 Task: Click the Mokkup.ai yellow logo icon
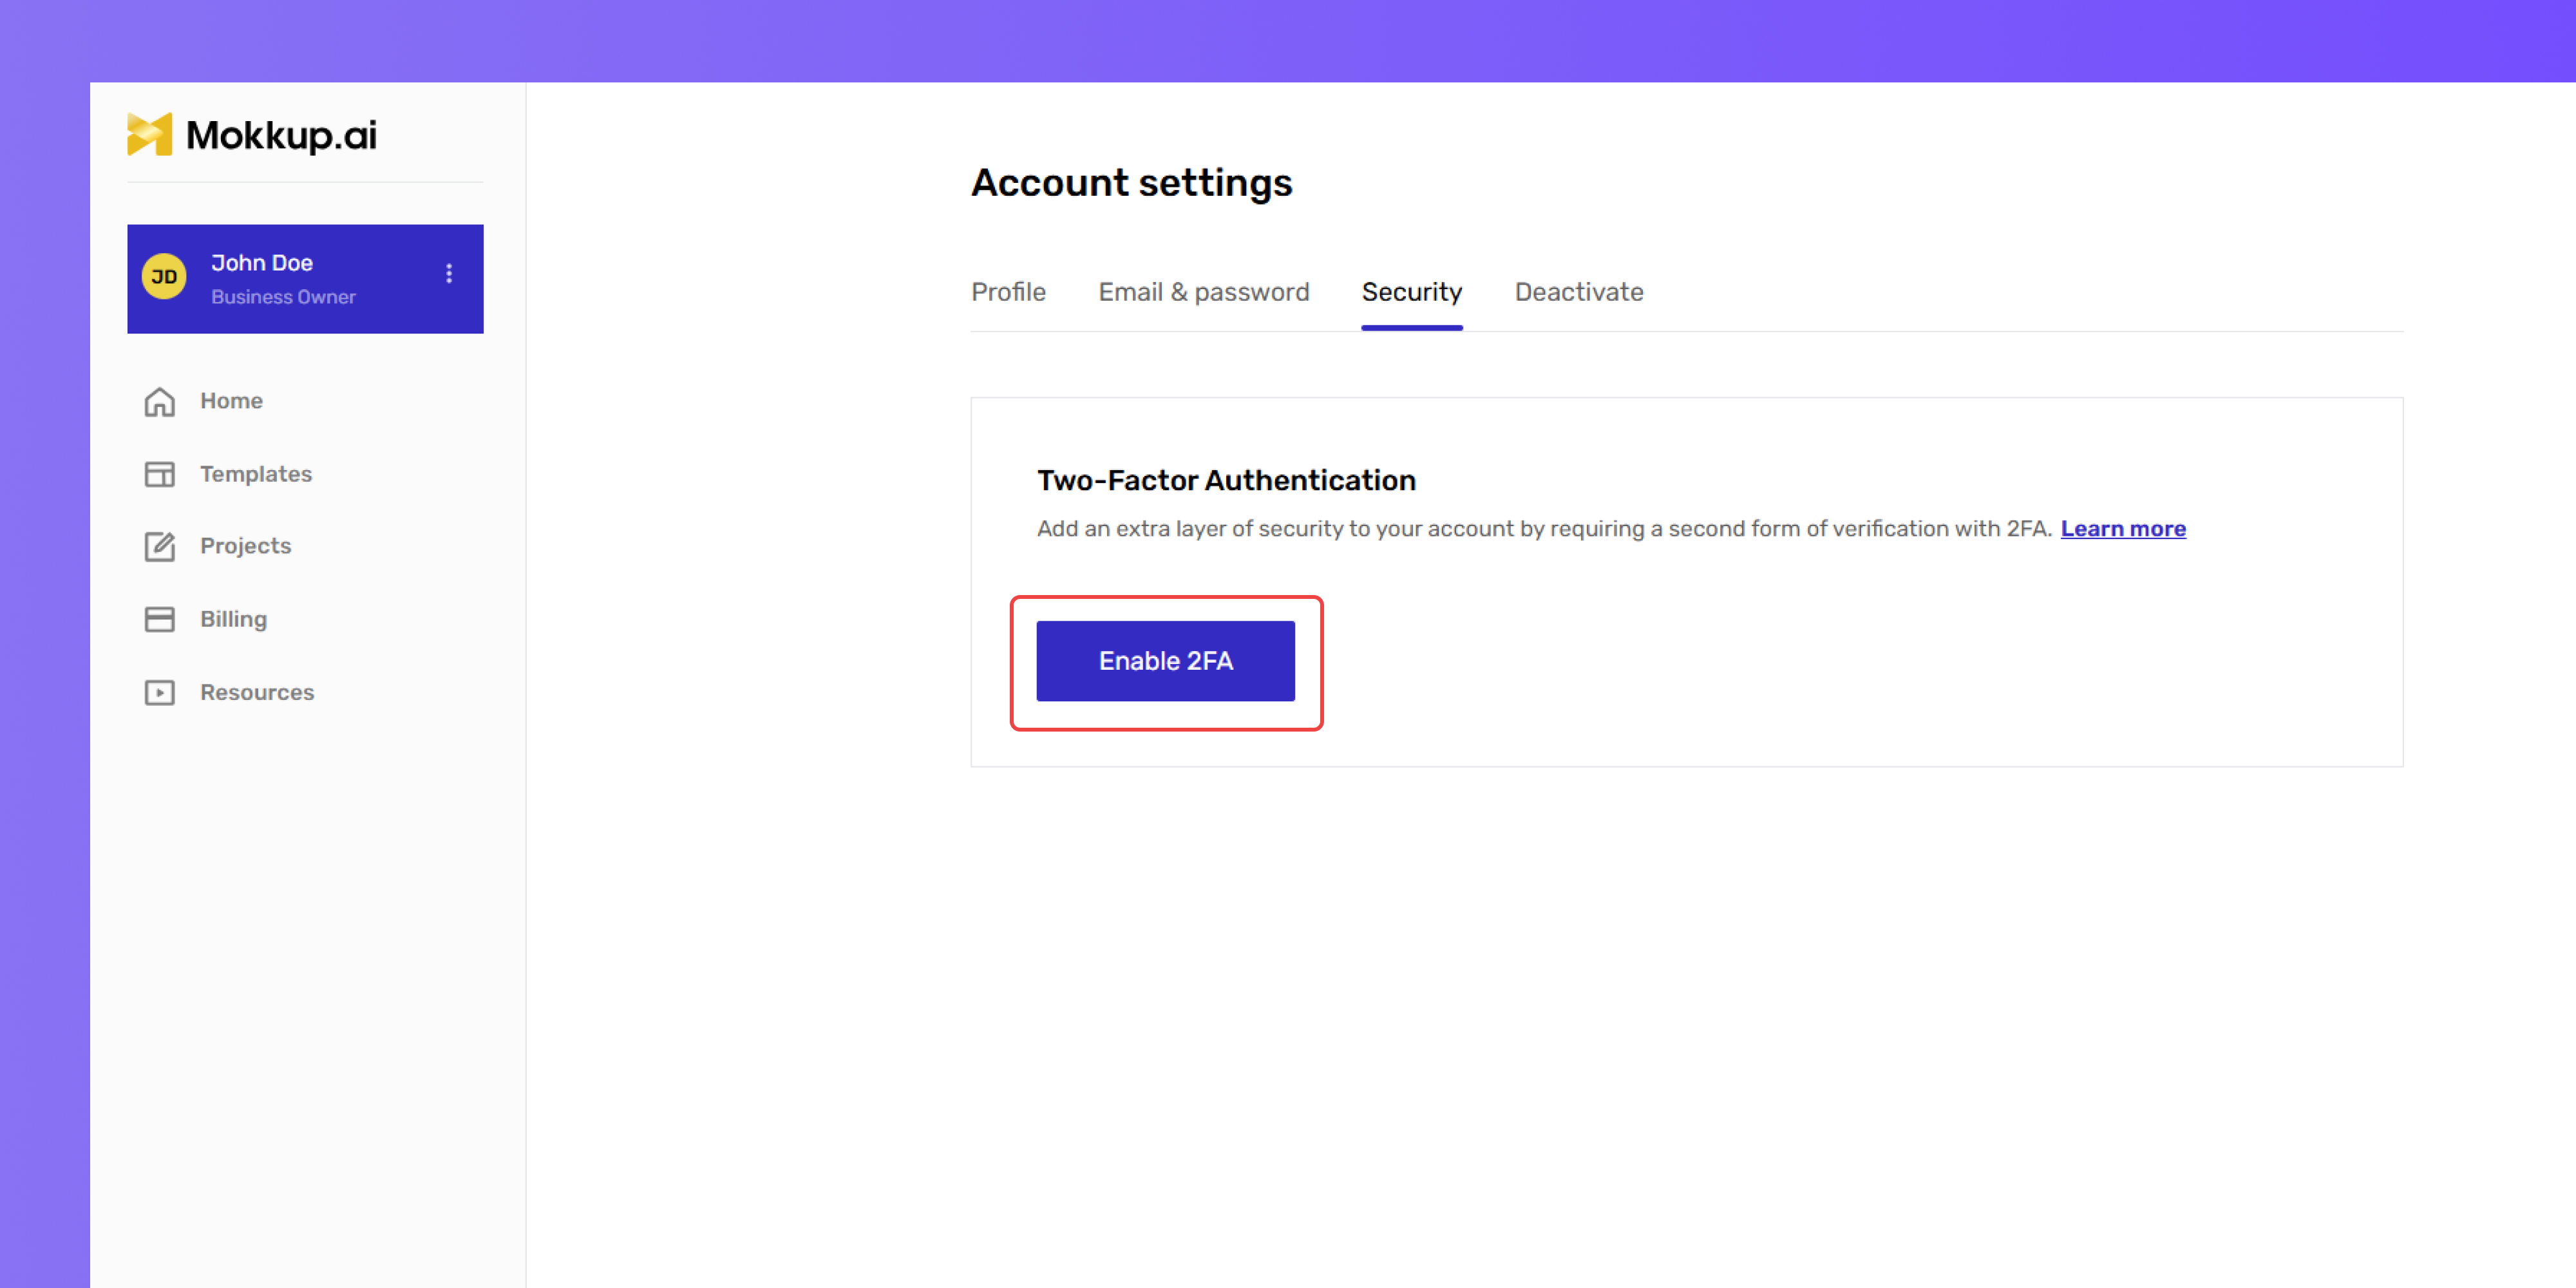[150, 134]
